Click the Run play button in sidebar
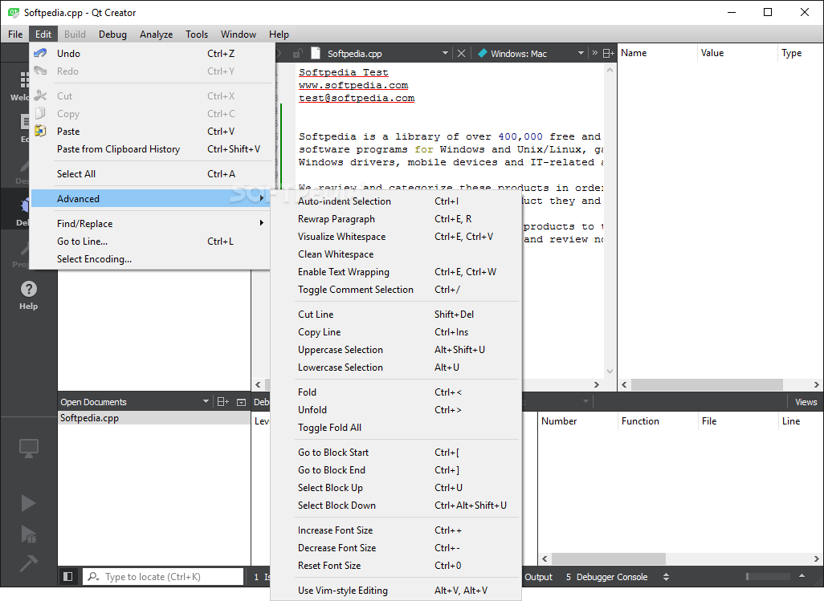The image size is (824, 601). (28, 503)
